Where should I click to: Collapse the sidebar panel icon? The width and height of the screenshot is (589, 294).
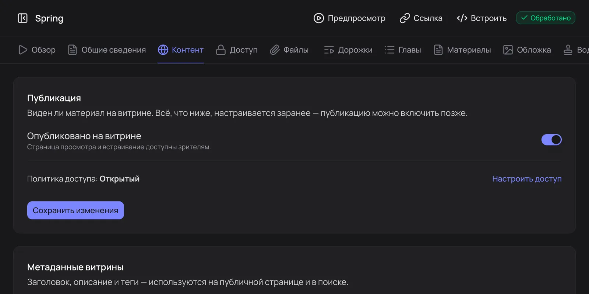pos(23,18)
